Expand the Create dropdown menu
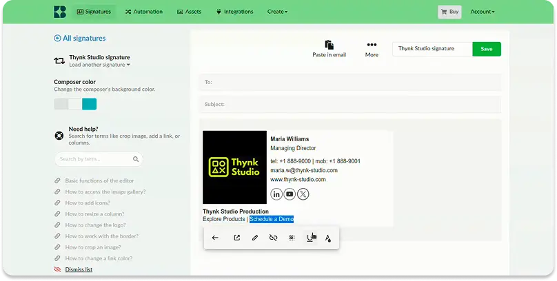This screenshot has height=281, width=557. click(277, 12)
